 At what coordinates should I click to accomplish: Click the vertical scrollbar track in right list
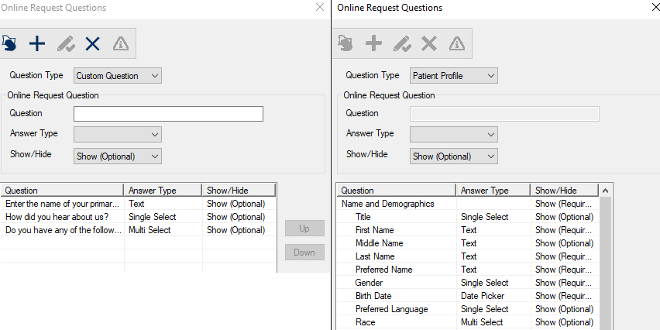tap(605, 263)
